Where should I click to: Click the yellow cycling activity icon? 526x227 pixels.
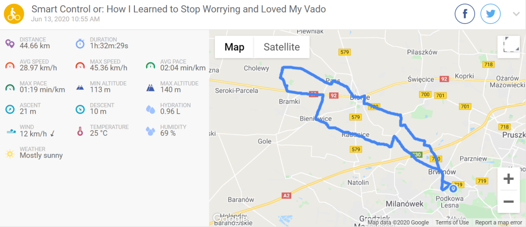14,14
